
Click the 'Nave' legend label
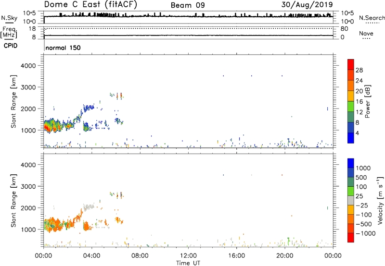pos(366,33)
